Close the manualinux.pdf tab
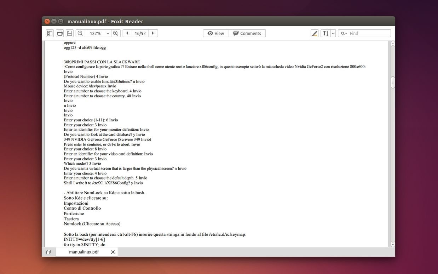 click(113, 252)
